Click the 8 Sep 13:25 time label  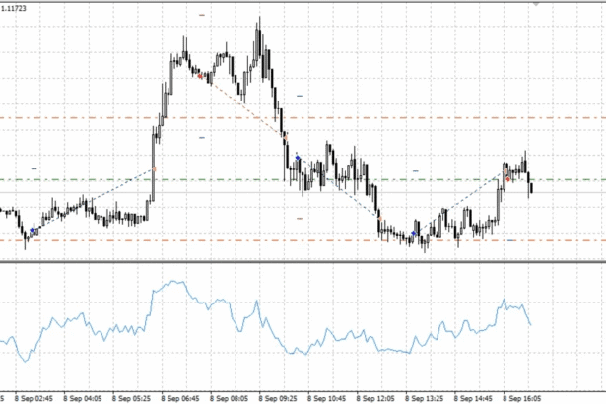[424, 399]
